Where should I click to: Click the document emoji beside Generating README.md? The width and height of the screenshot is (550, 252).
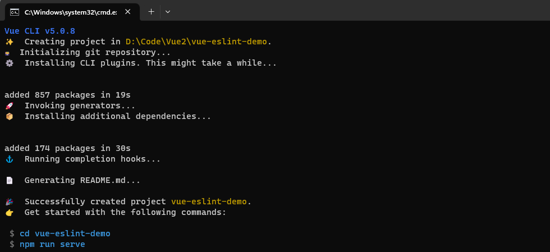pos(9,180)
